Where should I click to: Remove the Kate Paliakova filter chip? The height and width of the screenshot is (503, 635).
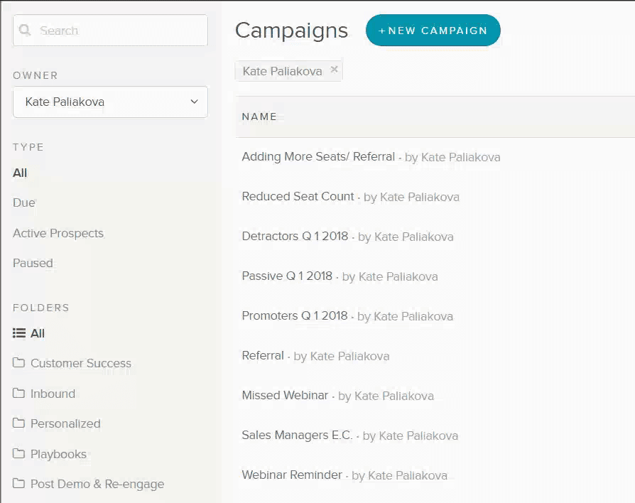[334, 70]
